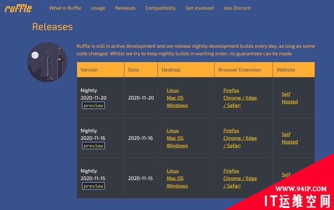This screenshot has height=210, width=334.
Task: Click the date cell 2020-11-16
Action: pyautogui.click(x=141, y=138)
